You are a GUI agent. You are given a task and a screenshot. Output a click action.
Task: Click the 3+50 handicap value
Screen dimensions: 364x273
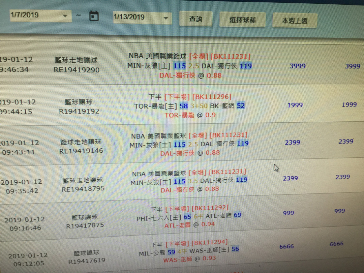(x=199, y=106)
